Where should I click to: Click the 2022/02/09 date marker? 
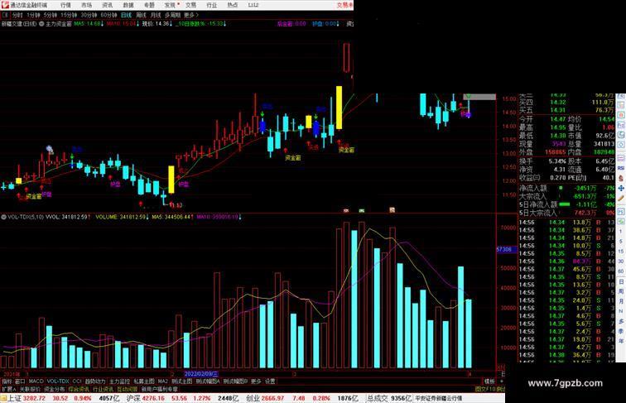pos(201,374)
